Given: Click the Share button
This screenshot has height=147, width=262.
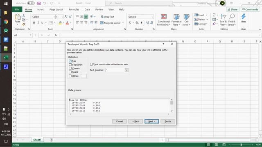Looking at the screenshot, I should tap(233, 9).
